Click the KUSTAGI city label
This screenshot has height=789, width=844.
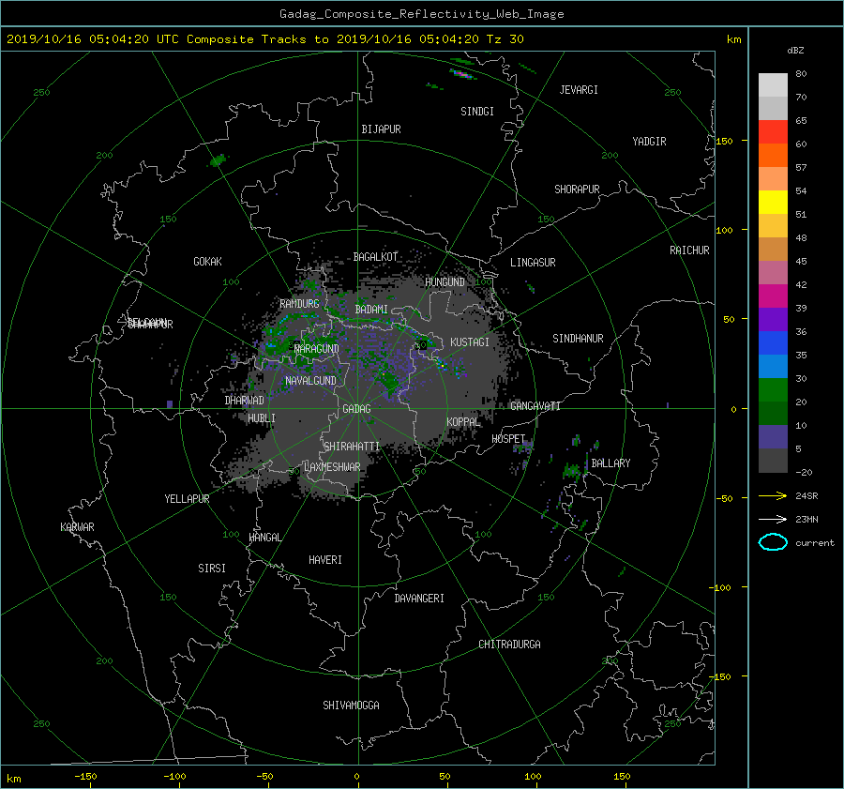(x=470, y=342)
